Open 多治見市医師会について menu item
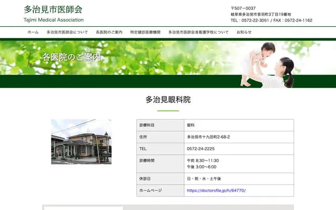 (67, 32)
